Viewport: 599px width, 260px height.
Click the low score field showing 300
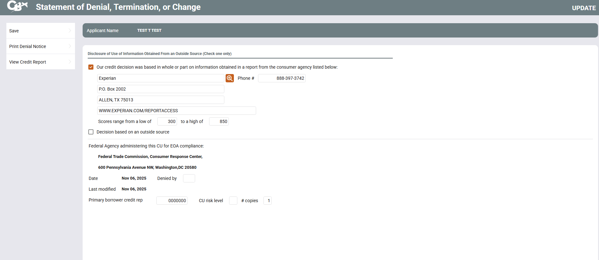[167, 121]
